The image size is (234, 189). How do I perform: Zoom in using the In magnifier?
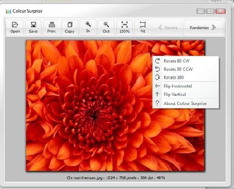pyautogui.click(x=88, y=28)
